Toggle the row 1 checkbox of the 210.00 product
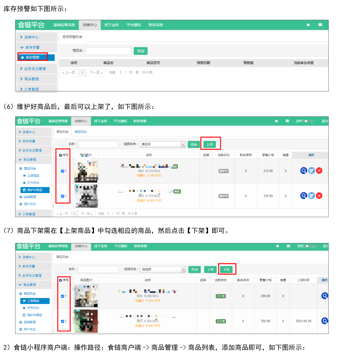This screenshot has width=343, height=357. click(62, 171)
